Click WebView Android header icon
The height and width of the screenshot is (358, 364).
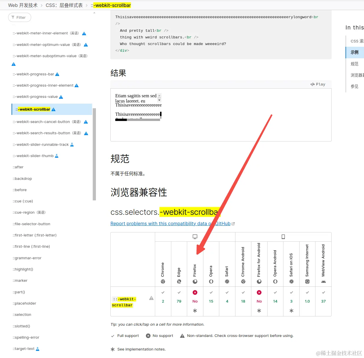324,281
